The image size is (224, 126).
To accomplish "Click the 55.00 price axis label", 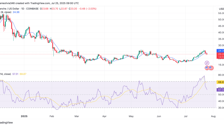I will (221, 13).
